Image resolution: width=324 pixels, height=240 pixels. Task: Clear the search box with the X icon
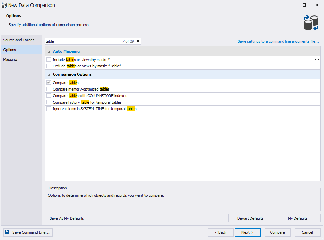[138, 41]
